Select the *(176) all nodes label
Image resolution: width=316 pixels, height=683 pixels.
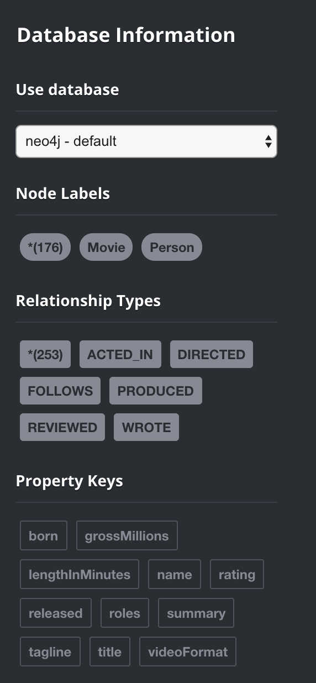tap(45, 247)
